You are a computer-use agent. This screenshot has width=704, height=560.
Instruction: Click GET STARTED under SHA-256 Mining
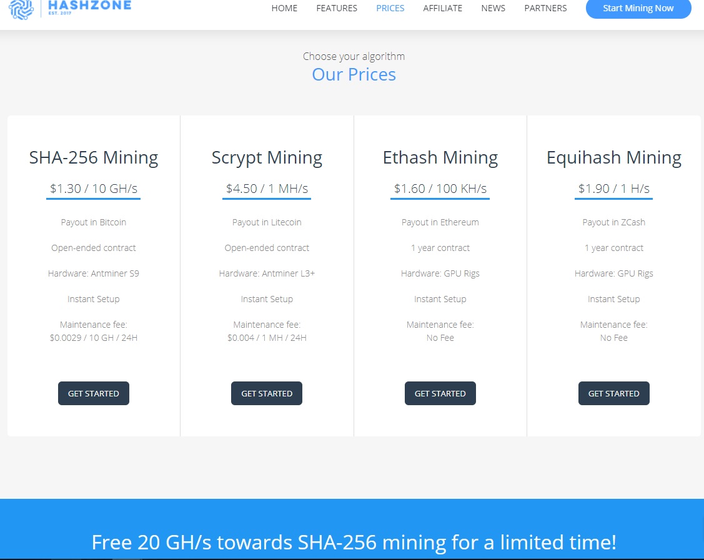[94, 393]
